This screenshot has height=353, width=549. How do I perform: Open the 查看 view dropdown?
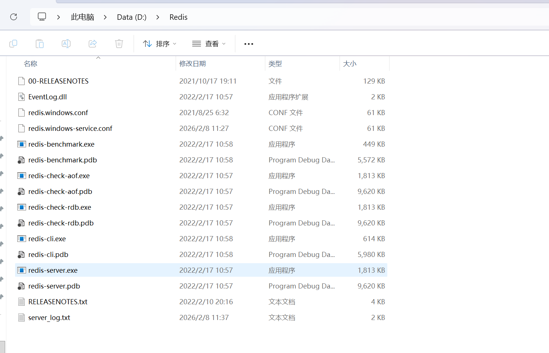tap(209, 44)
